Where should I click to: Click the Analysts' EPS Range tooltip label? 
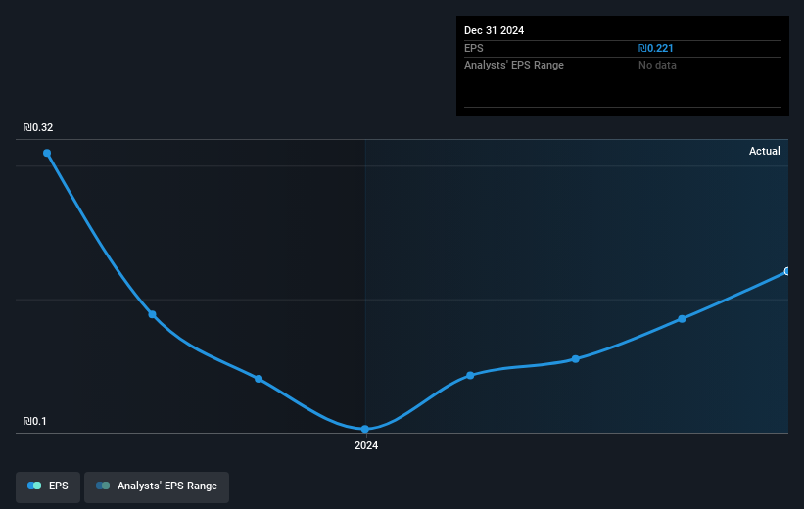click(514, 66)
